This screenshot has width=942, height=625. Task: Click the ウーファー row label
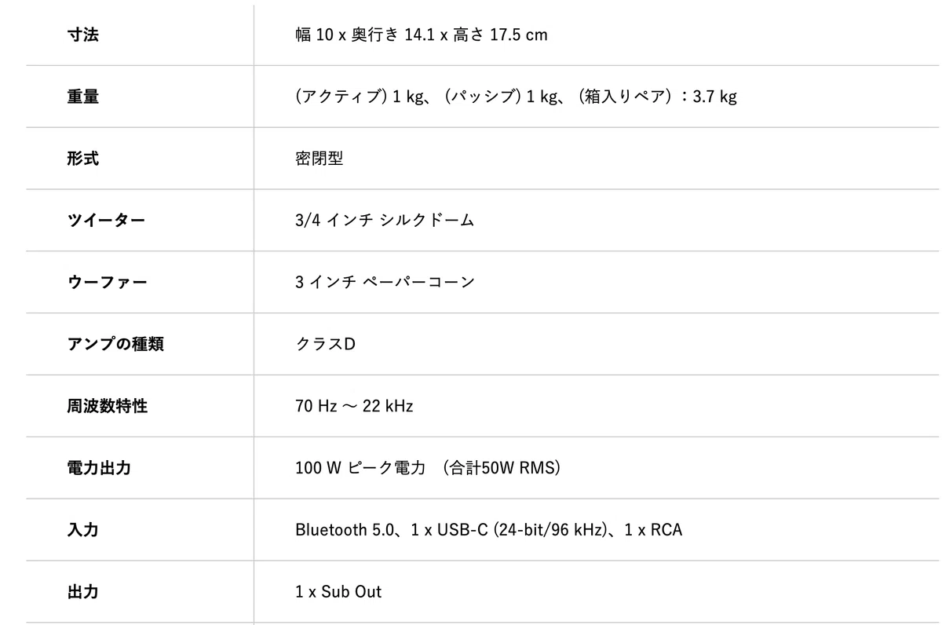pyautogui.click(x=108, y=282)
